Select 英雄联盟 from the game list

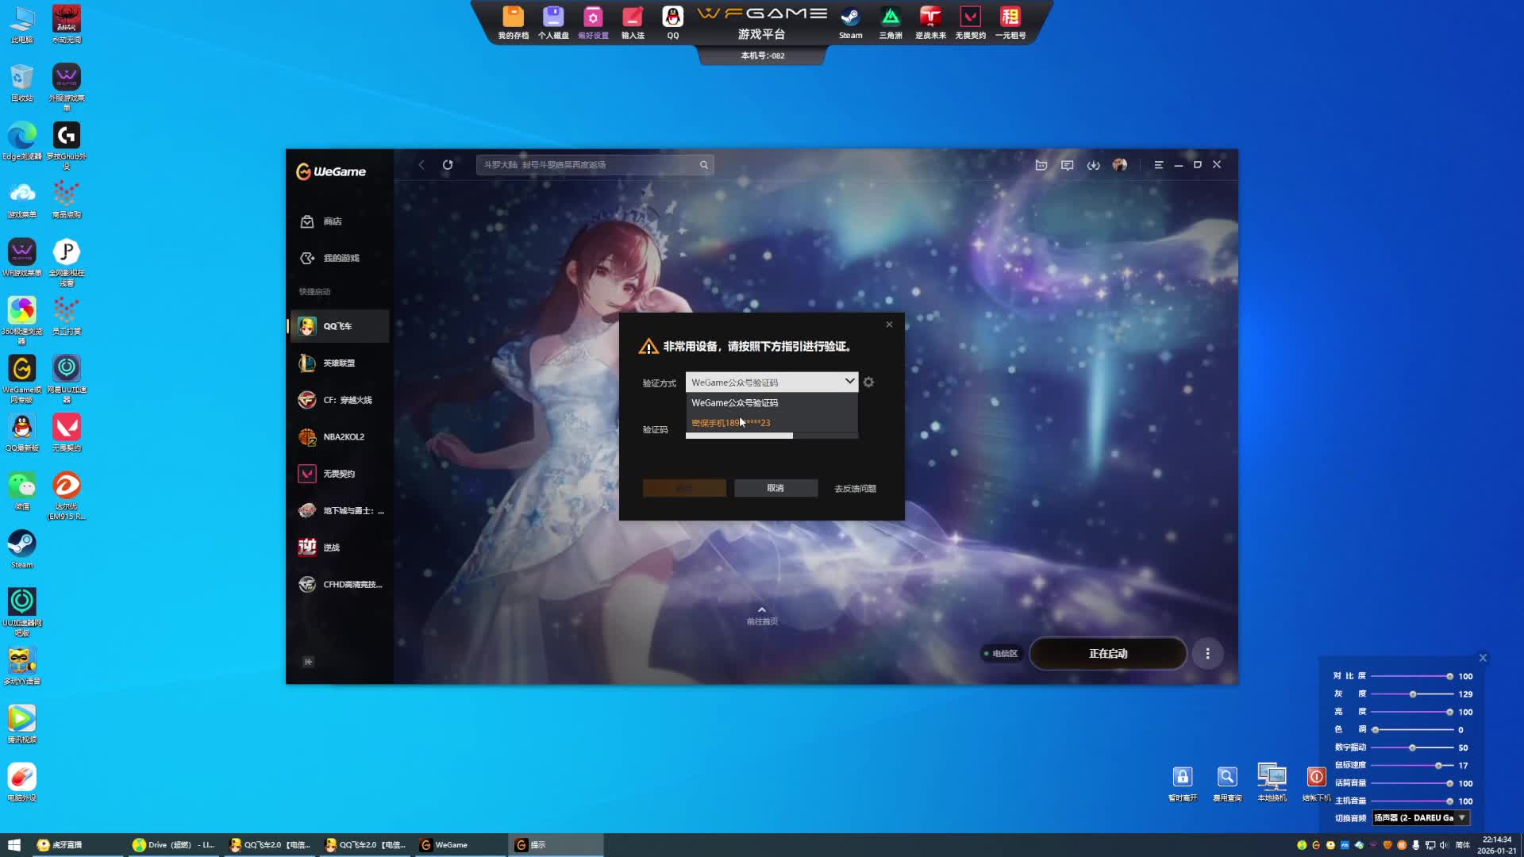click(x=339, y=363)
